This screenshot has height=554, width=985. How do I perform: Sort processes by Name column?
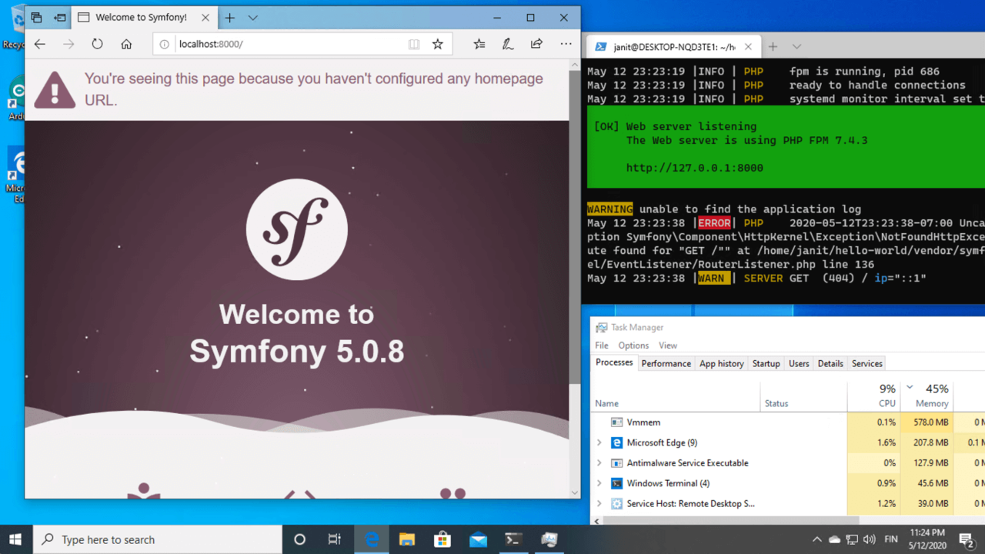676,396
